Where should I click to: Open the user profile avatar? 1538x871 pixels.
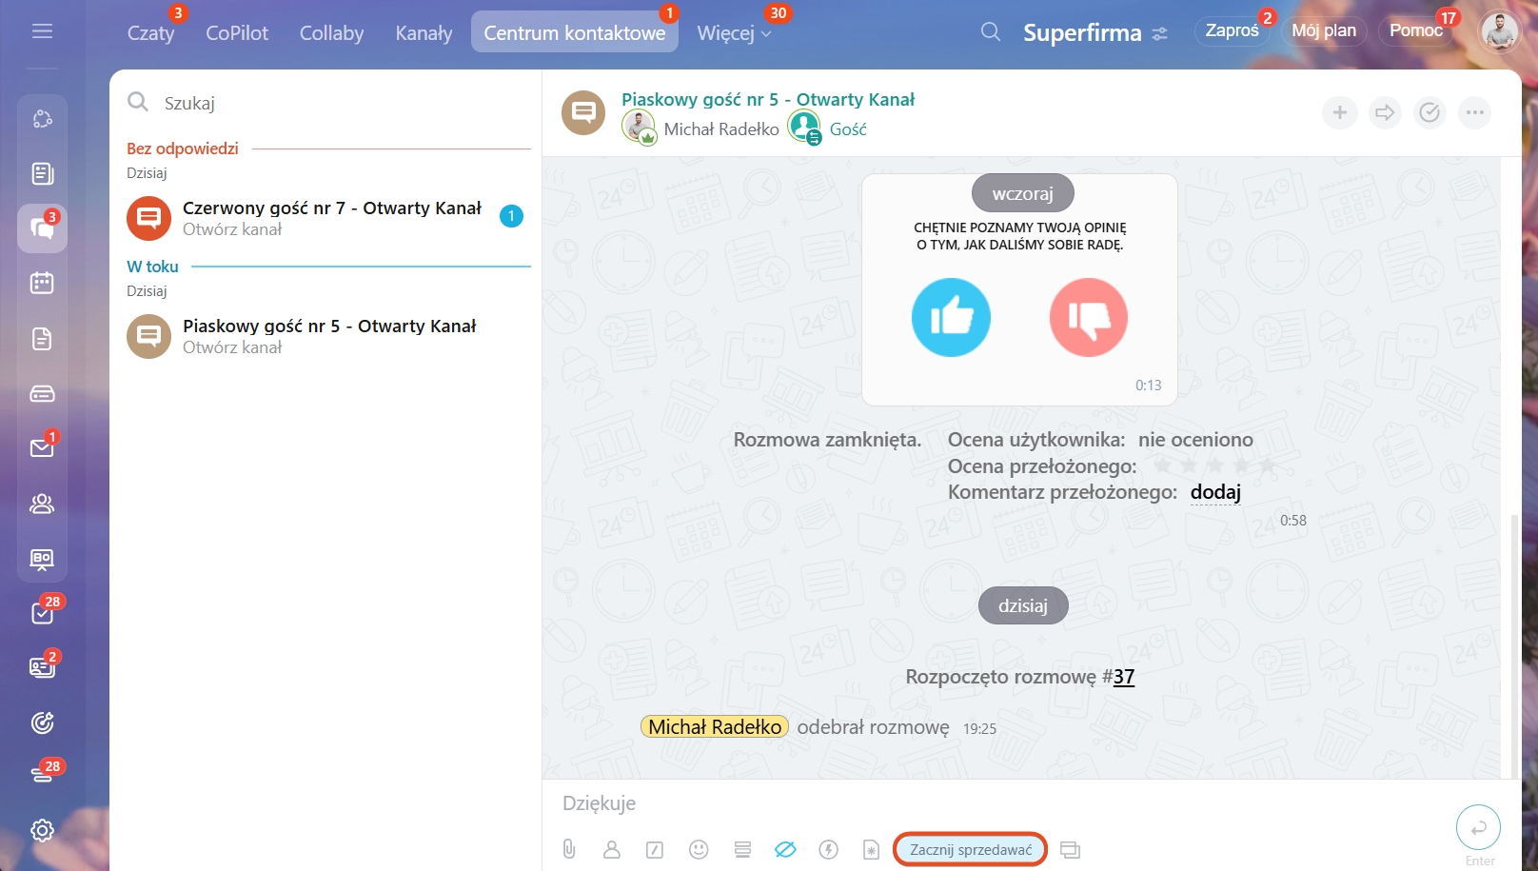point(1499,31)
